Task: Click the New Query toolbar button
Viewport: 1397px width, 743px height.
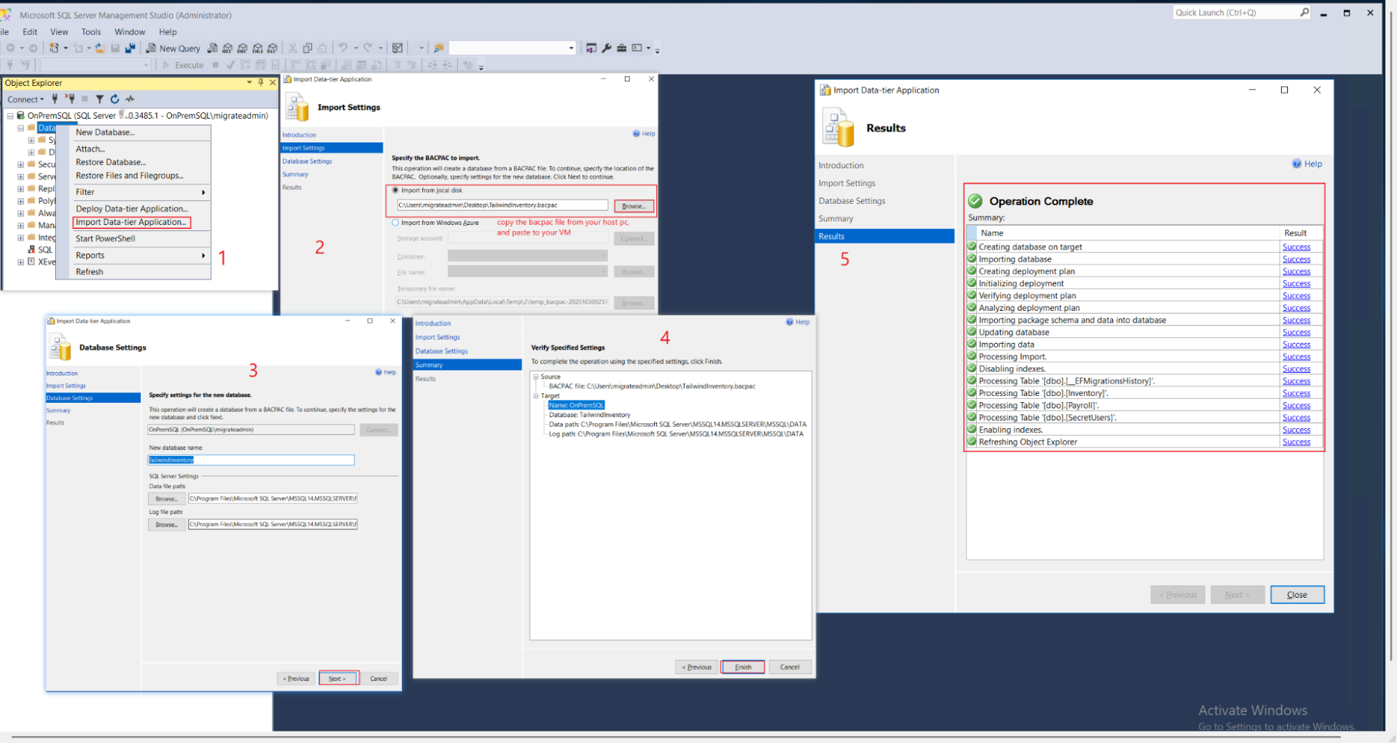Action: click(x=173, y=48)
